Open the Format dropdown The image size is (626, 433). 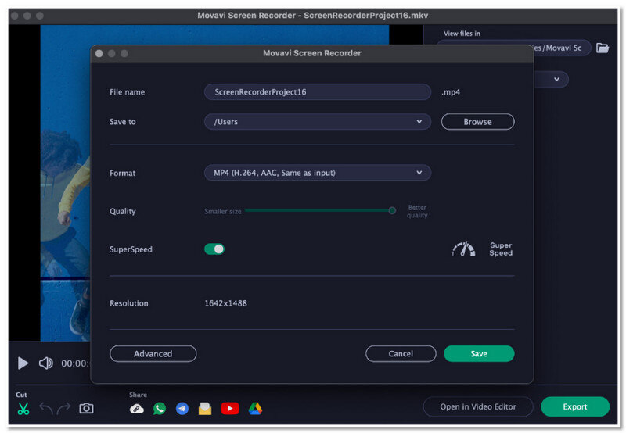(317, 173)
